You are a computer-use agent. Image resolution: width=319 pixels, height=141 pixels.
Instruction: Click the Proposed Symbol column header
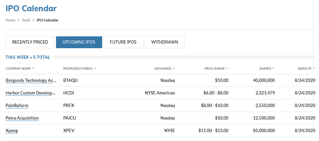pos(78,69)
